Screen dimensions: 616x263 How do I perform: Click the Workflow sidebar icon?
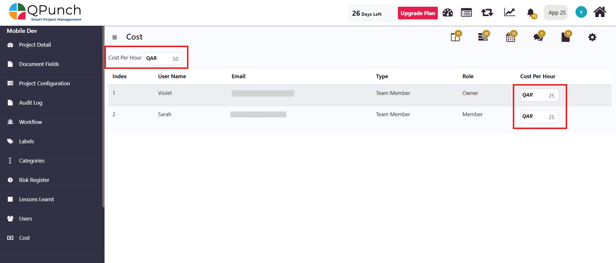coord(10,122)
